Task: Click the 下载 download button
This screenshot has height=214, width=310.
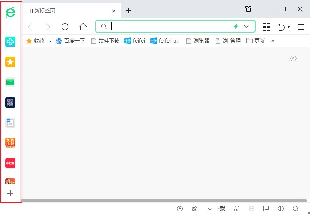Action: 216,208
